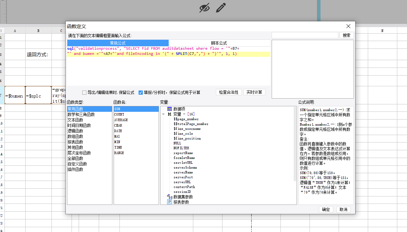
Task: Select the sessionID variable
Action: click(182, 192)
